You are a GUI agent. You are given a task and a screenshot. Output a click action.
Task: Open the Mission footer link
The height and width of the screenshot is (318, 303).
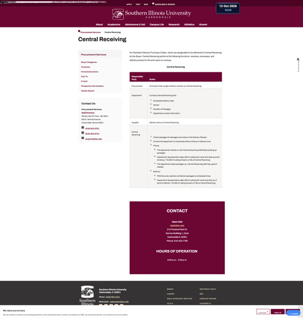tap(170, 289)
